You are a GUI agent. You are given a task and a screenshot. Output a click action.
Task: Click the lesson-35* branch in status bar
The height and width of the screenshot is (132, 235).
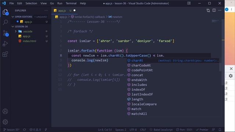click(x=11, y=129)
